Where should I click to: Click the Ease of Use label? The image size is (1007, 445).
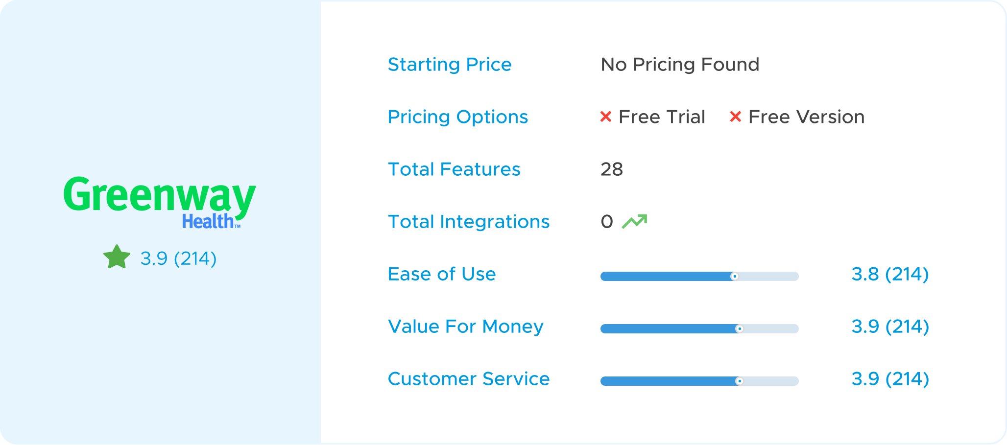[442, 274]
